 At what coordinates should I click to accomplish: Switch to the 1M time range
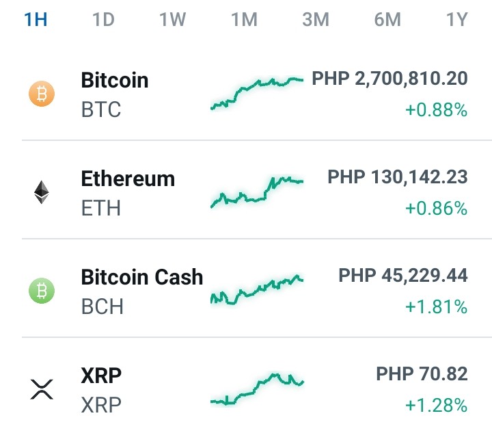(245, 19)
